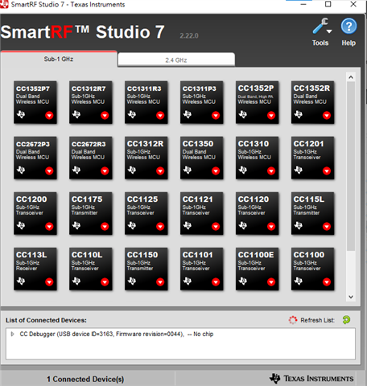
Task: Open the Help question mark icon
Action: [x=348, y=27]
